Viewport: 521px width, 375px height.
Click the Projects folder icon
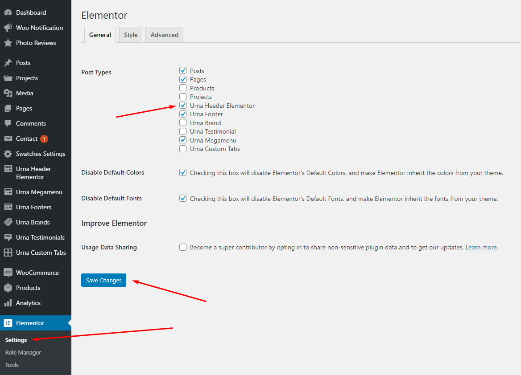tap(8, 78)
